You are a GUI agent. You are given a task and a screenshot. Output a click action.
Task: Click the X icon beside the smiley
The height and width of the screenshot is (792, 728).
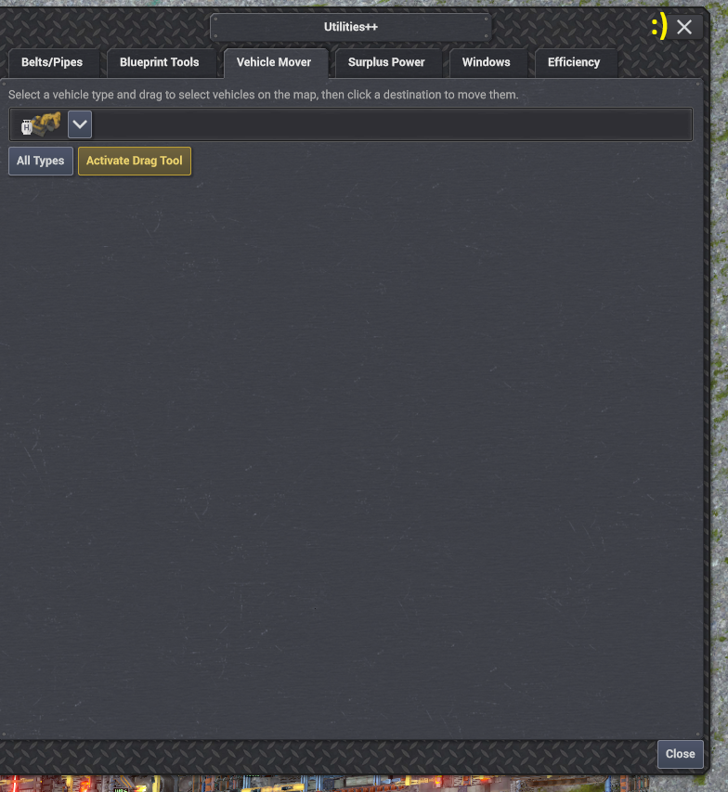coord(684,27)
